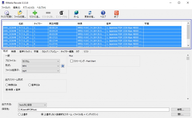Click file list scrollbar down arrow
Image resolution: width=192 pixels, height=118 pixels.
tap(188, 45)
